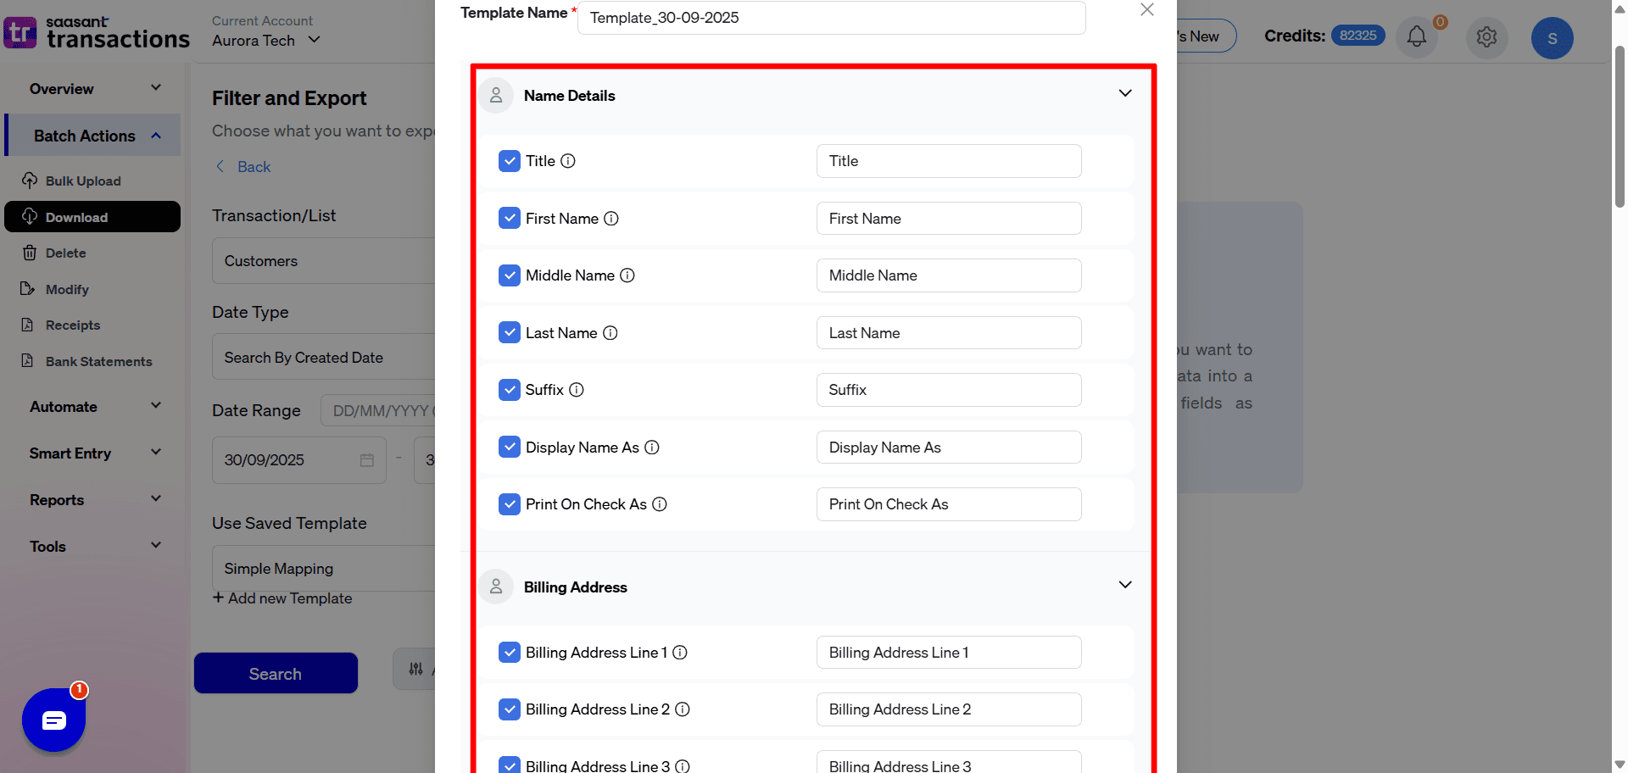Expand the Billing Address section
The width and height of the screenshot is (1628, 773).
pyautogui.click(x=1125, y=585)
